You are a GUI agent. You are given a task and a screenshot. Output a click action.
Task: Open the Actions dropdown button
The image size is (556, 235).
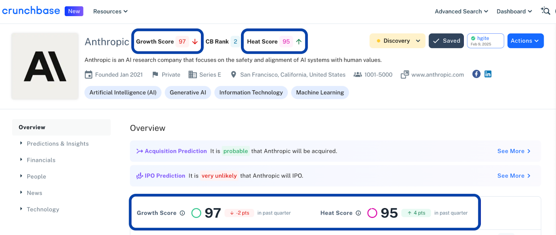click(525, 41)
